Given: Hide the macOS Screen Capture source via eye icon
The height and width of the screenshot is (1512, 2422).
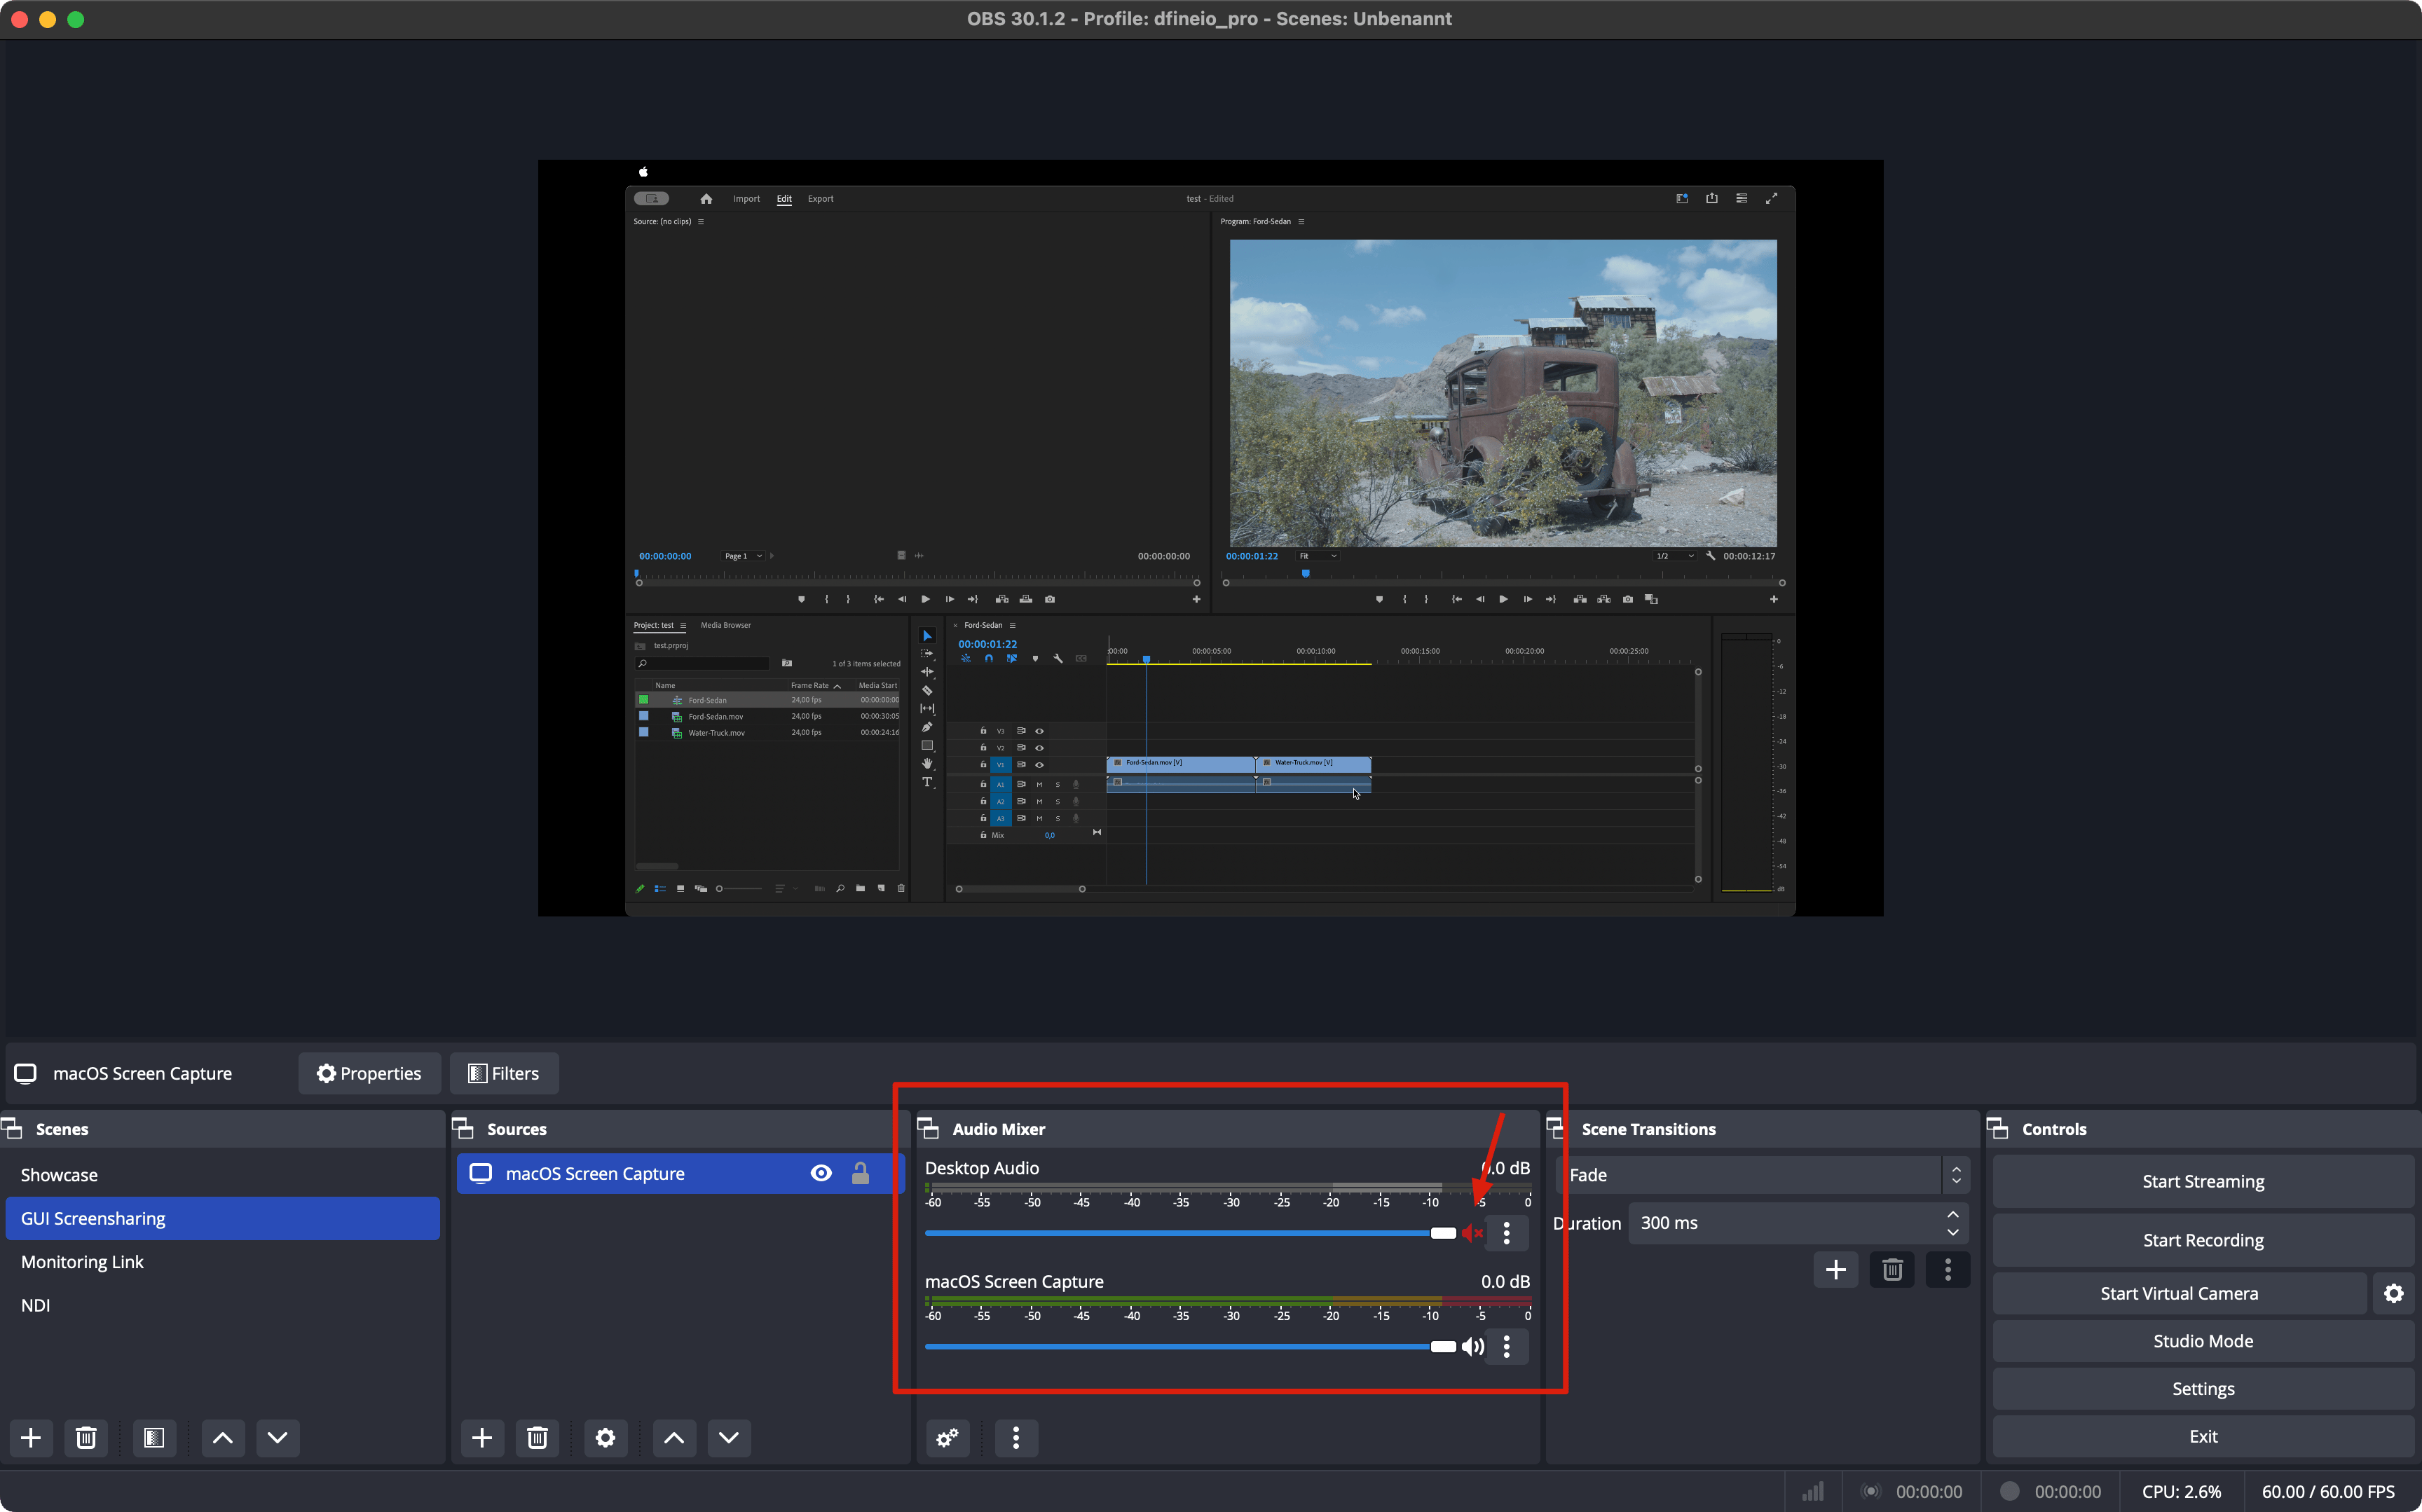Looking at the screenshot, I should (821, 1174).
